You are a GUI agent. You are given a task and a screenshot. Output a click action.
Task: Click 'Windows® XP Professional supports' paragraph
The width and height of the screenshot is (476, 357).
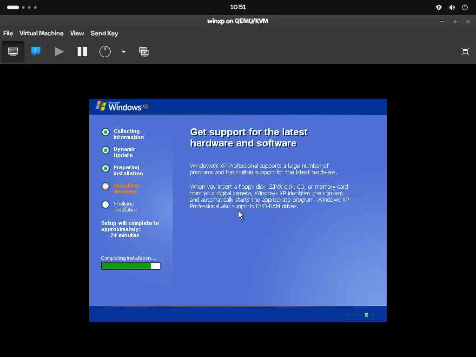(263, 169)
